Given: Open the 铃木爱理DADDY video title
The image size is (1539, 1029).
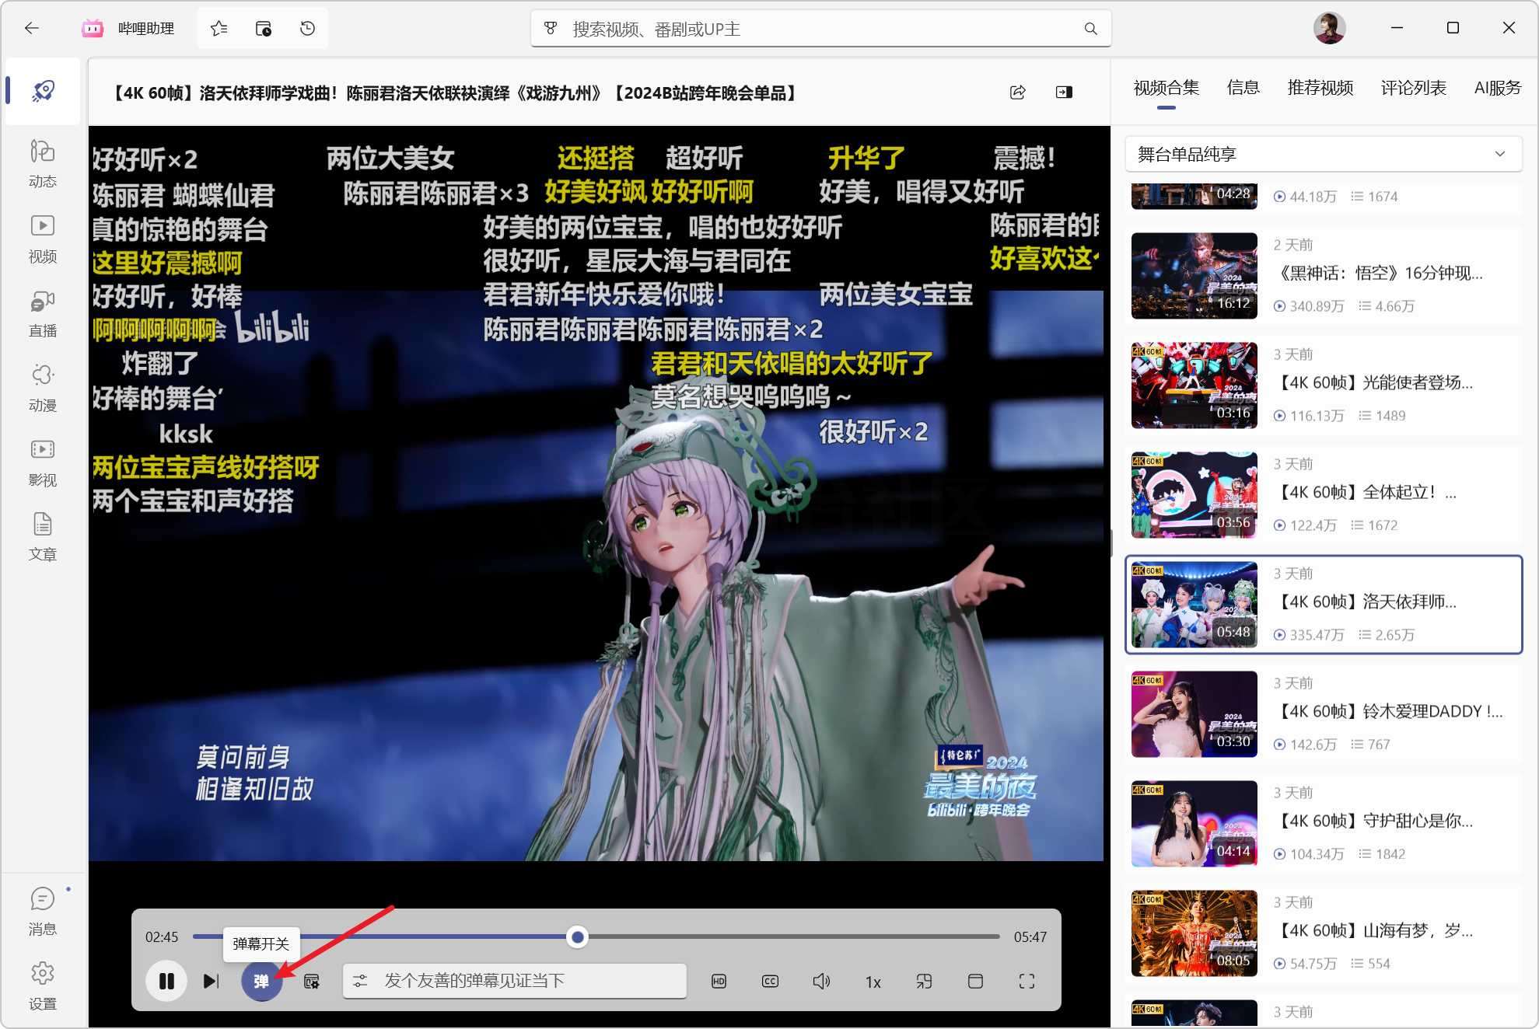Looking at the screenshot, I should coord(1388,711).
